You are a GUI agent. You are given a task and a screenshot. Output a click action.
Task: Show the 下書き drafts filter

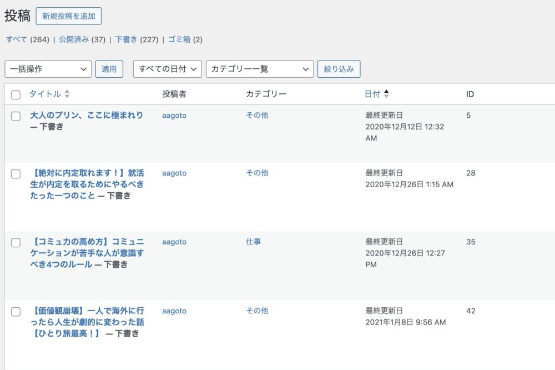[125, 39]
